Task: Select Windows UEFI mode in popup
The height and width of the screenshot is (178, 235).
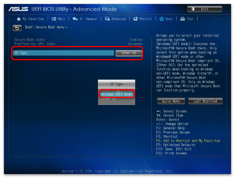Action: [x=116, y=94]
